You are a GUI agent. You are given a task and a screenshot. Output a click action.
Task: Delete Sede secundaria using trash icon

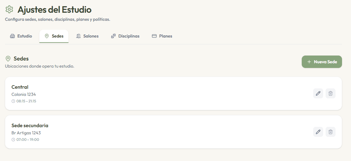click(x=331, y=132)
